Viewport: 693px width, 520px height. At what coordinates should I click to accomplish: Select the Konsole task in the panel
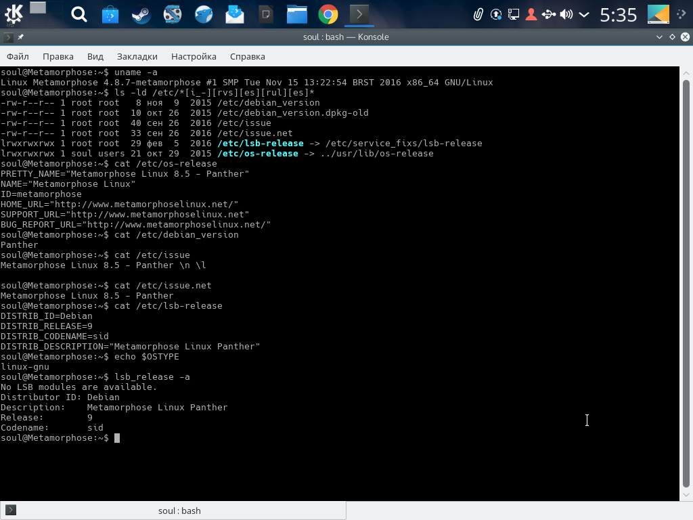click(359, 15)
